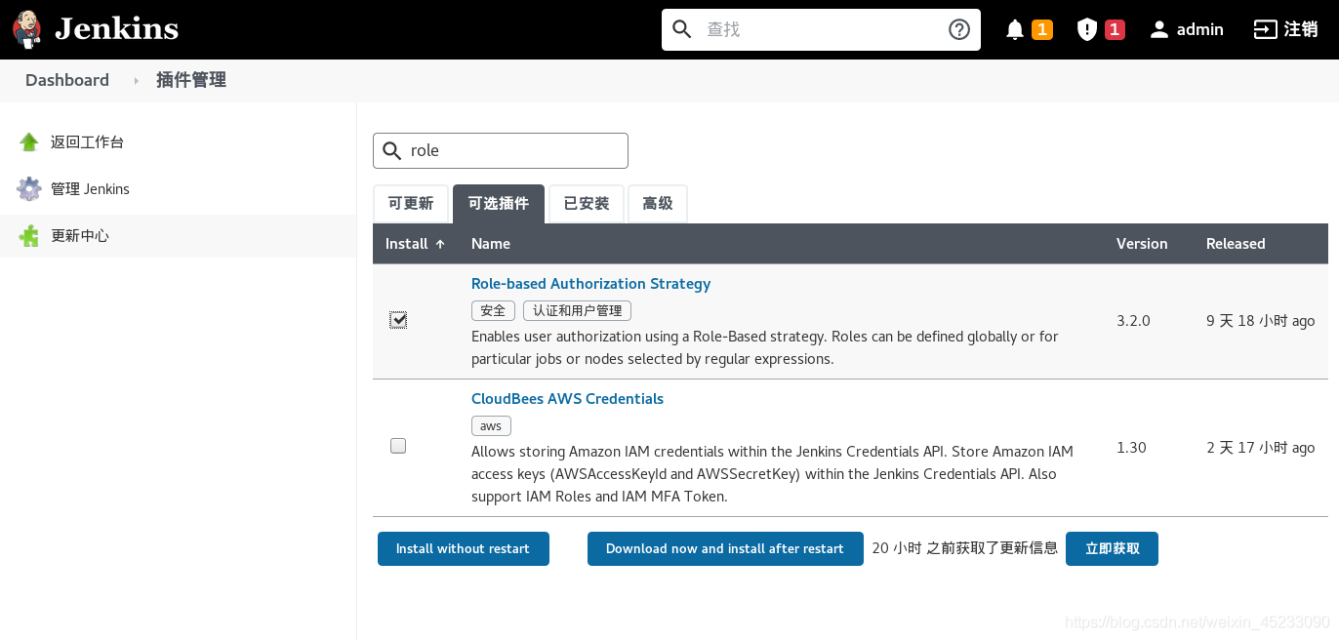Click puzzle piece icon for 更新中心
Image resolution: width=1339 pixels, height=640 pixels.
29,236
